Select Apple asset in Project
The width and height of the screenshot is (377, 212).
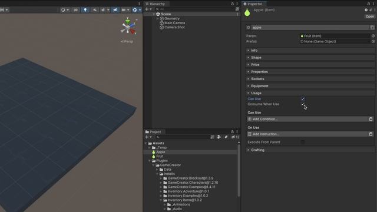click(x=161, y=152)
